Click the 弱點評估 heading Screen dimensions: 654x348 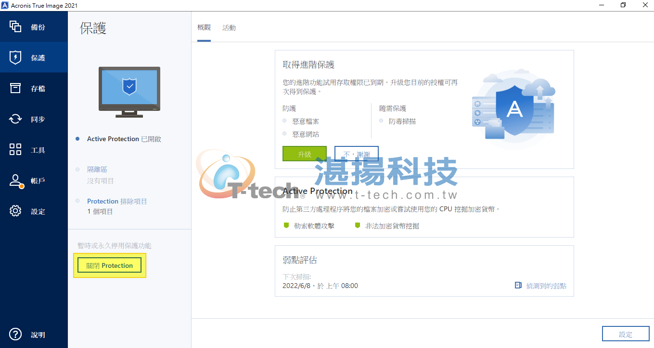300,260
